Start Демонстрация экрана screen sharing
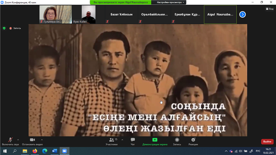 pyautogui.click(x=155, y=142)
